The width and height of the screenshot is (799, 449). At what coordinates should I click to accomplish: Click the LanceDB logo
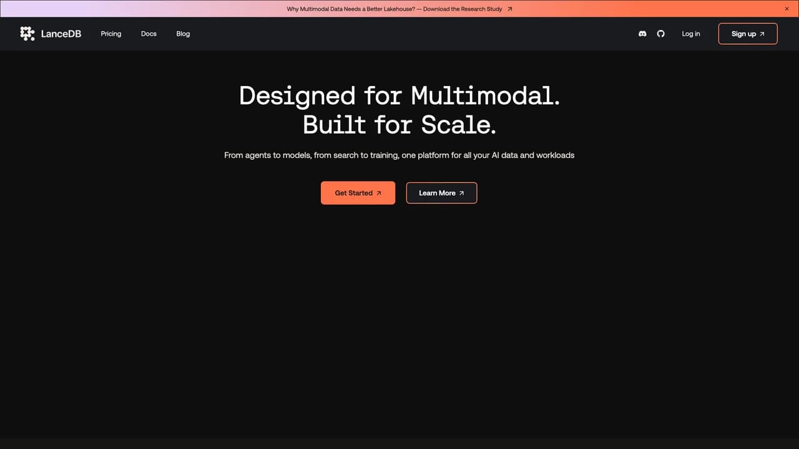[51, 34]
